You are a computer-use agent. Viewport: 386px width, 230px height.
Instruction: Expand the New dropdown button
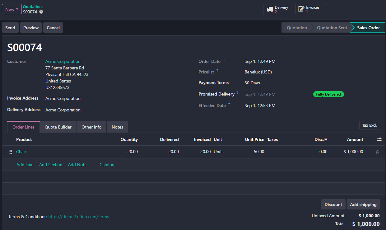(x=12, y=9)
